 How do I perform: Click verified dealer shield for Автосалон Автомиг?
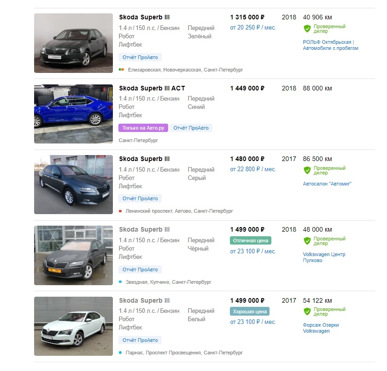tap(307, 170)
